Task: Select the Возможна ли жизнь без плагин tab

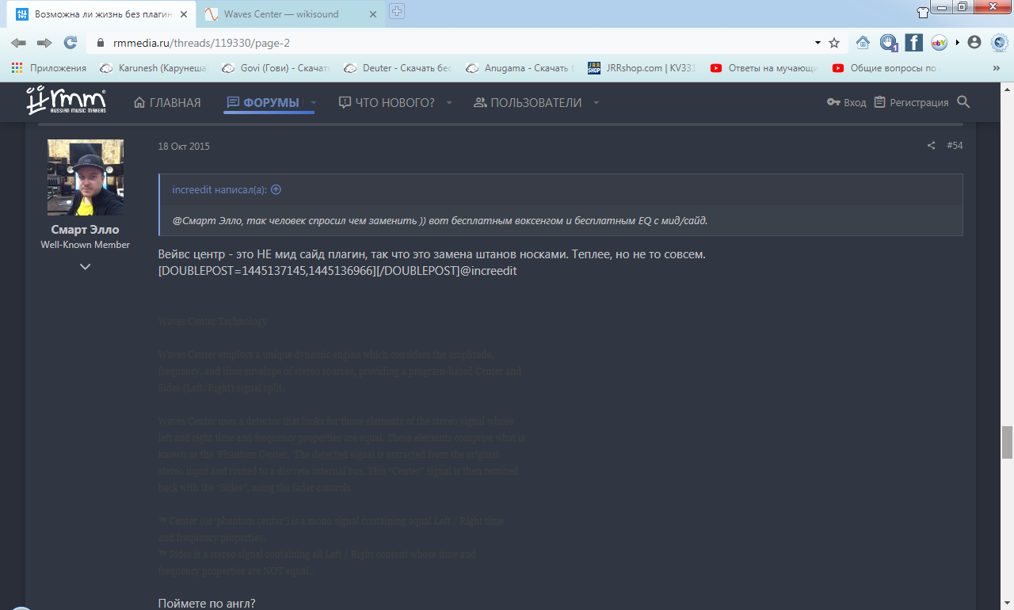Action: coord(101,14)
